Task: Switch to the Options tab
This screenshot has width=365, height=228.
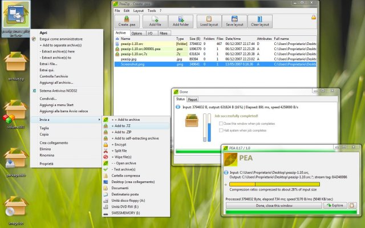Action: 136,34
